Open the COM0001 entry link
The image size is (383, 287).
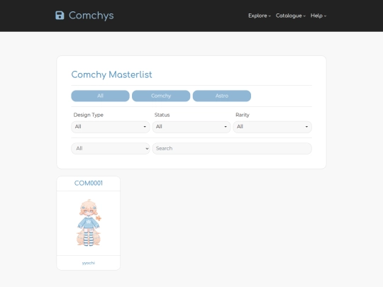point(89,183)
